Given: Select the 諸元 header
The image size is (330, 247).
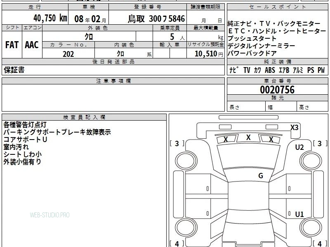Looking at the screenshot, I should click(x=277, y=98).
